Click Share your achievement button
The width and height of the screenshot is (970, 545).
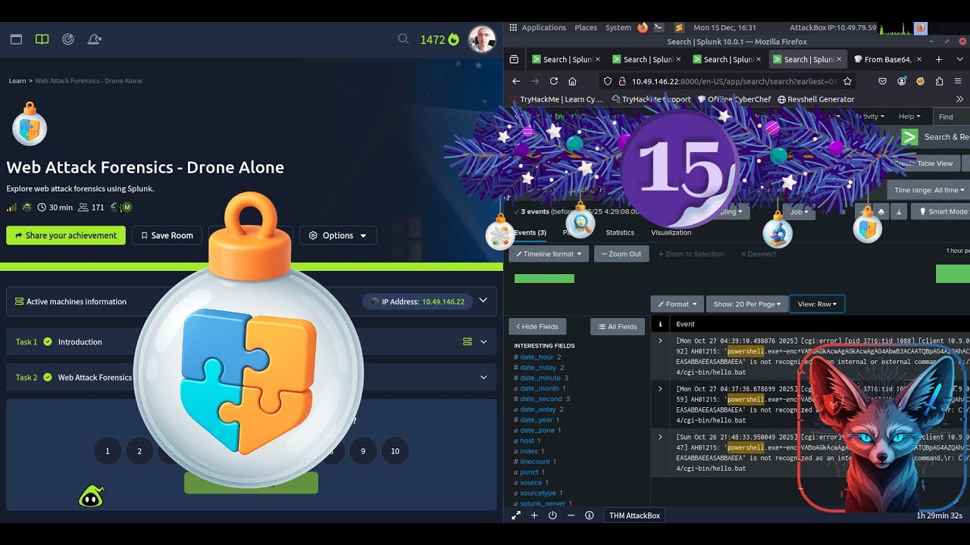pyautogui.click(x=66, y=235)
